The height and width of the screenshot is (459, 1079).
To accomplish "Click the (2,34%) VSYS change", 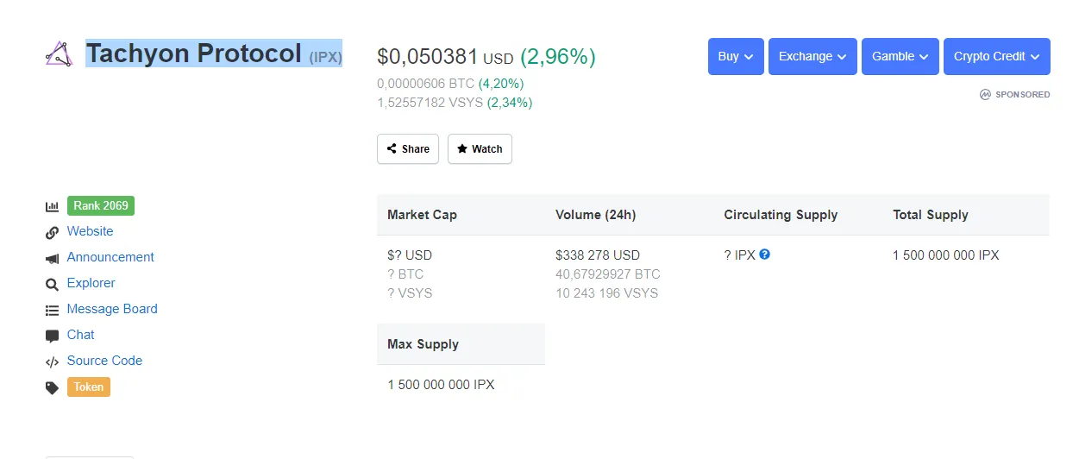I will click(x=510, y=103).
